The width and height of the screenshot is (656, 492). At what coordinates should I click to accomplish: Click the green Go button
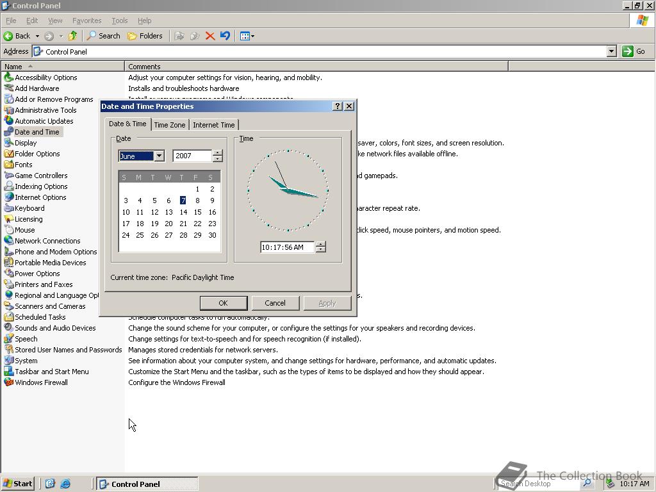tap(634, 51)
